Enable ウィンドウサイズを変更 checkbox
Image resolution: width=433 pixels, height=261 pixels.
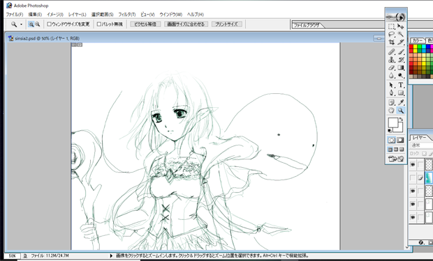(68, 24)
